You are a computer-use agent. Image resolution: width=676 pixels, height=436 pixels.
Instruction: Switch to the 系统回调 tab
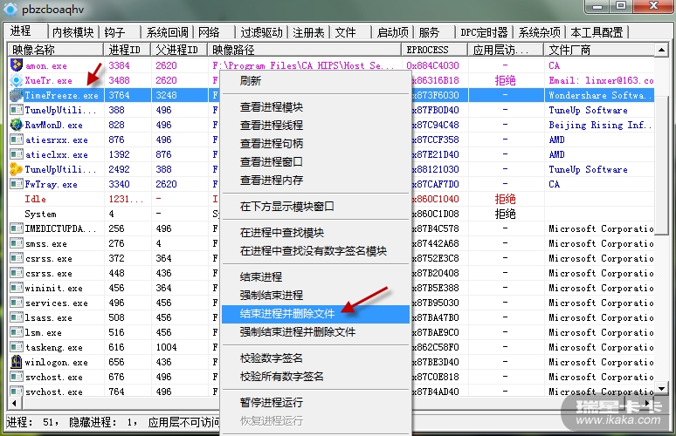coord(168,32)
